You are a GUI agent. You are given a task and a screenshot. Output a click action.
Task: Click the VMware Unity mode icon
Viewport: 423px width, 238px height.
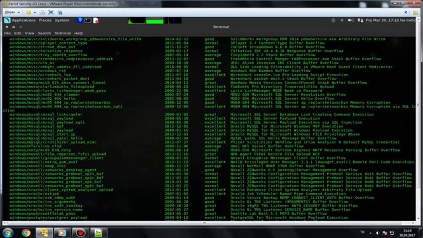[x=60, y=13]
